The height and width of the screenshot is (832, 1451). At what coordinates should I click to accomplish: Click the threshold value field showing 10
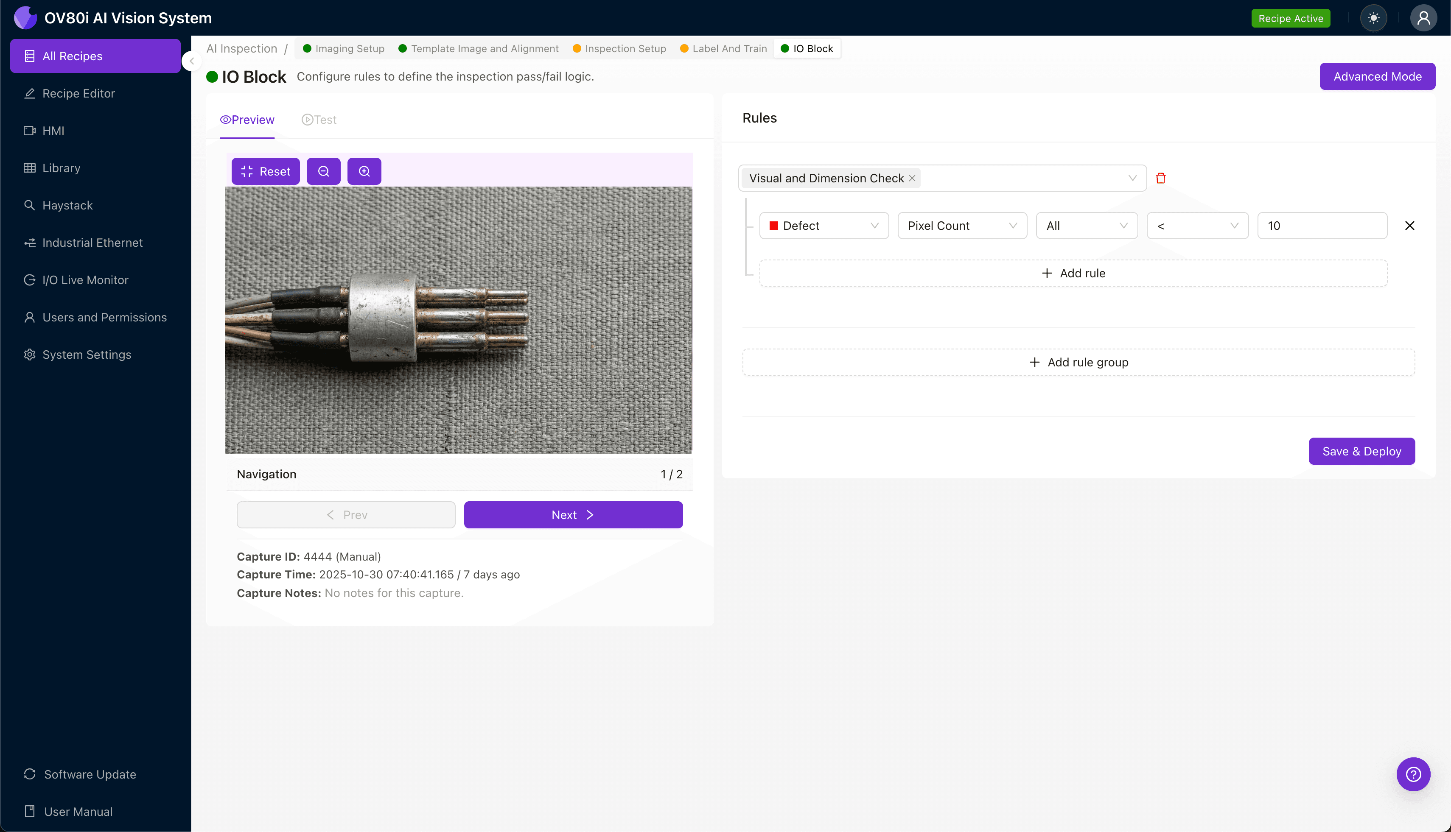click(x=1322, y=226)
